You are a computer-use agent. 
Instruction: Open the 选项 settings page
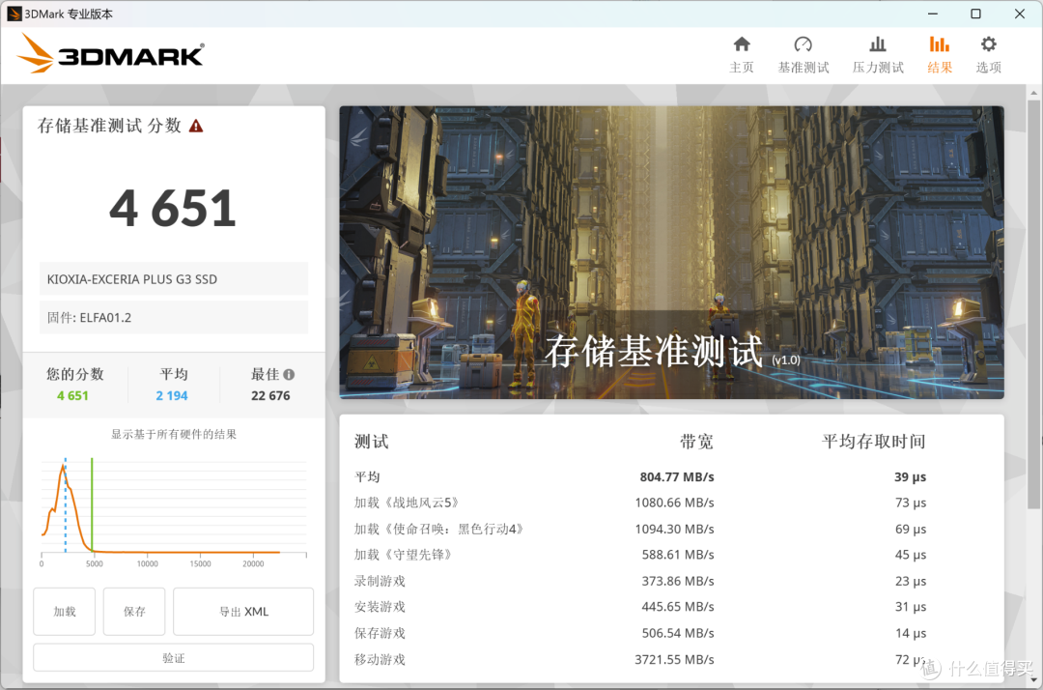coord(988,54)
